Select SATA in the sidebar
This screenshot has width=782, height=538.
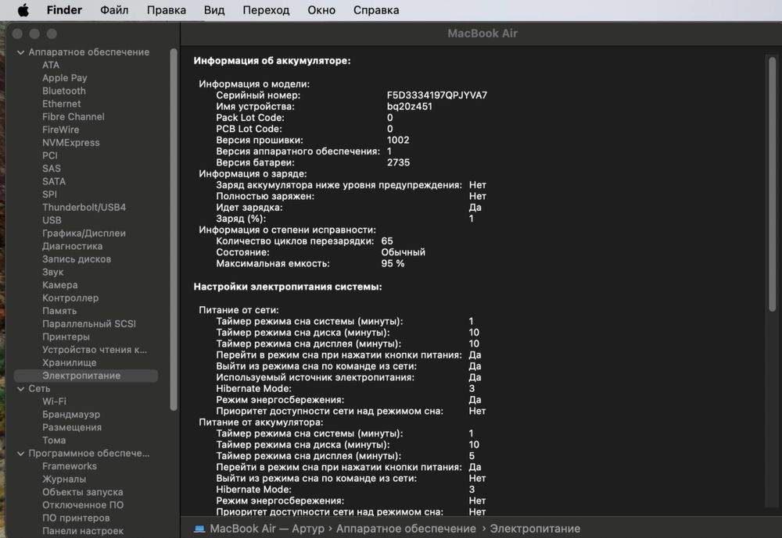(54, 181)
